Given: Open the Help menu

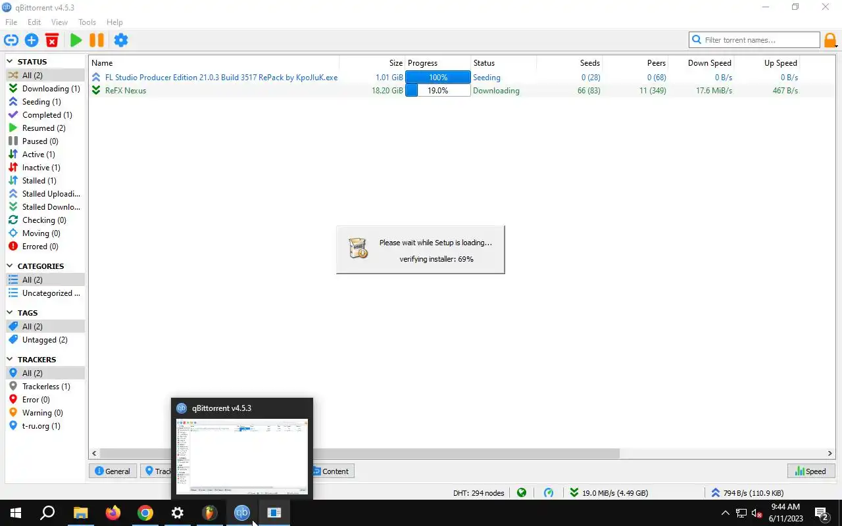Looking at the screenshot, I should click(x=114, y=22).
